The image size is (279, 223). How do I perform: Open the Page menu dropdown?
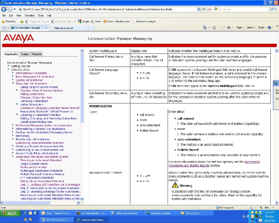(240, 28)
